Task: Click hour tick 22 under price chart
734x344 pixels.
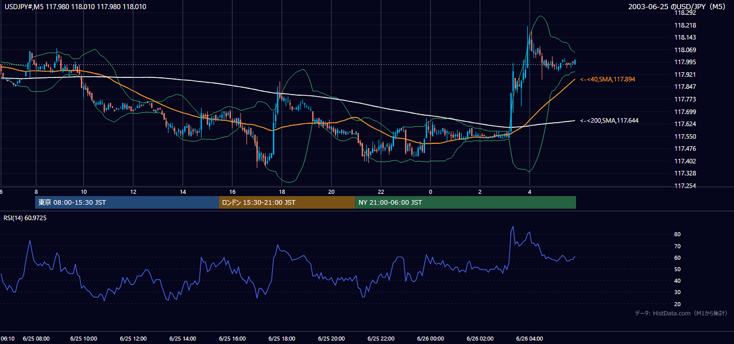Action: point(381,191)
